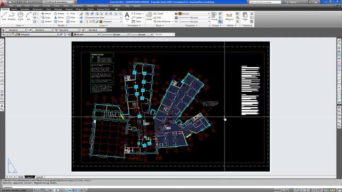
Task: Expand the Draw panel
Action: (20, 26)
